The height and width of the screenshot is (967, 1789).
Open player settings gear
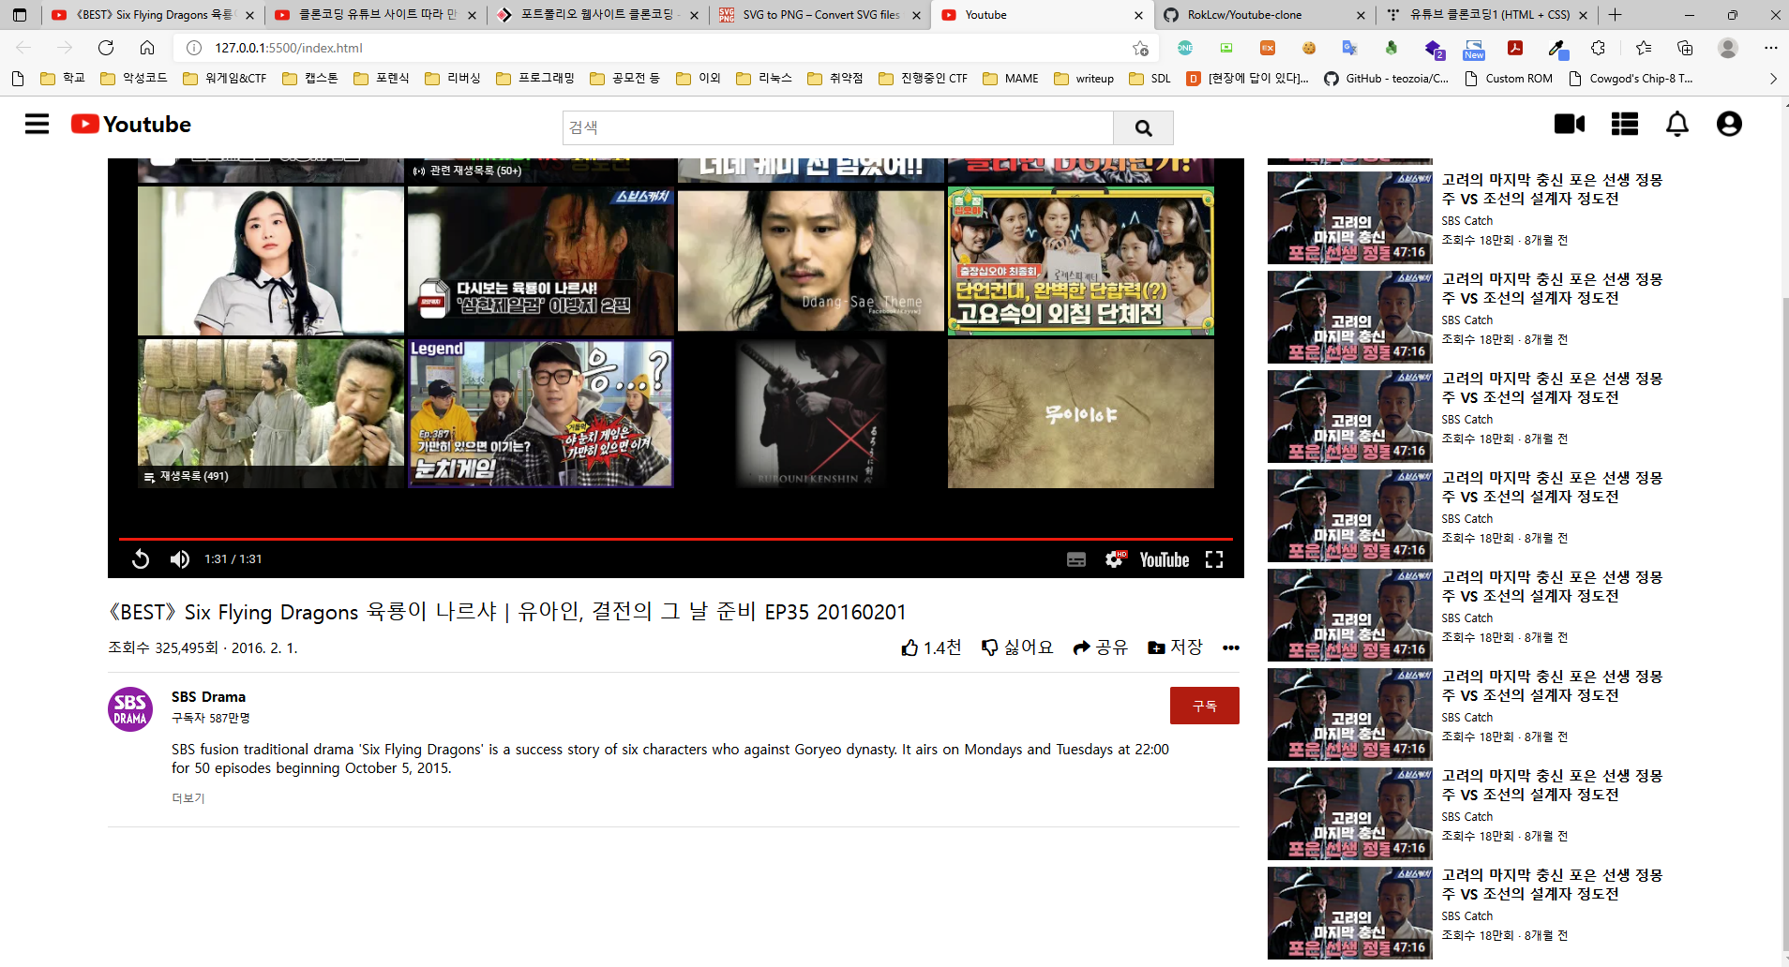[1115, 559]
